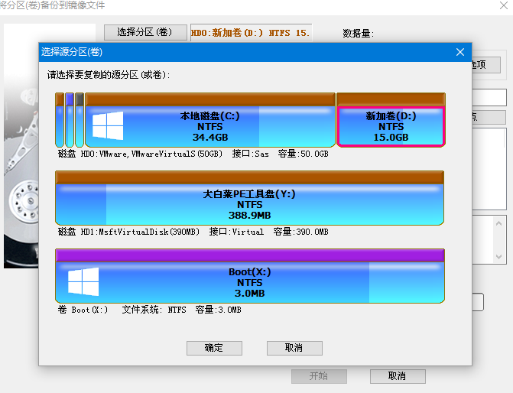Click the 容量:3.0MB text
Image resolution: width=513 pixels, height=393 pixels.
tap(218, 310)
